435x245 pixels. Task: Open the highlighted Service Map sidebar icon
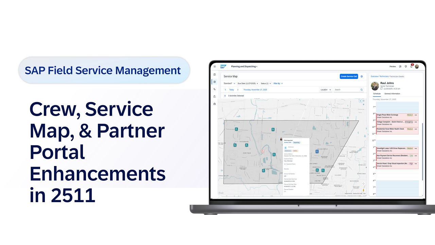point(214,82)
